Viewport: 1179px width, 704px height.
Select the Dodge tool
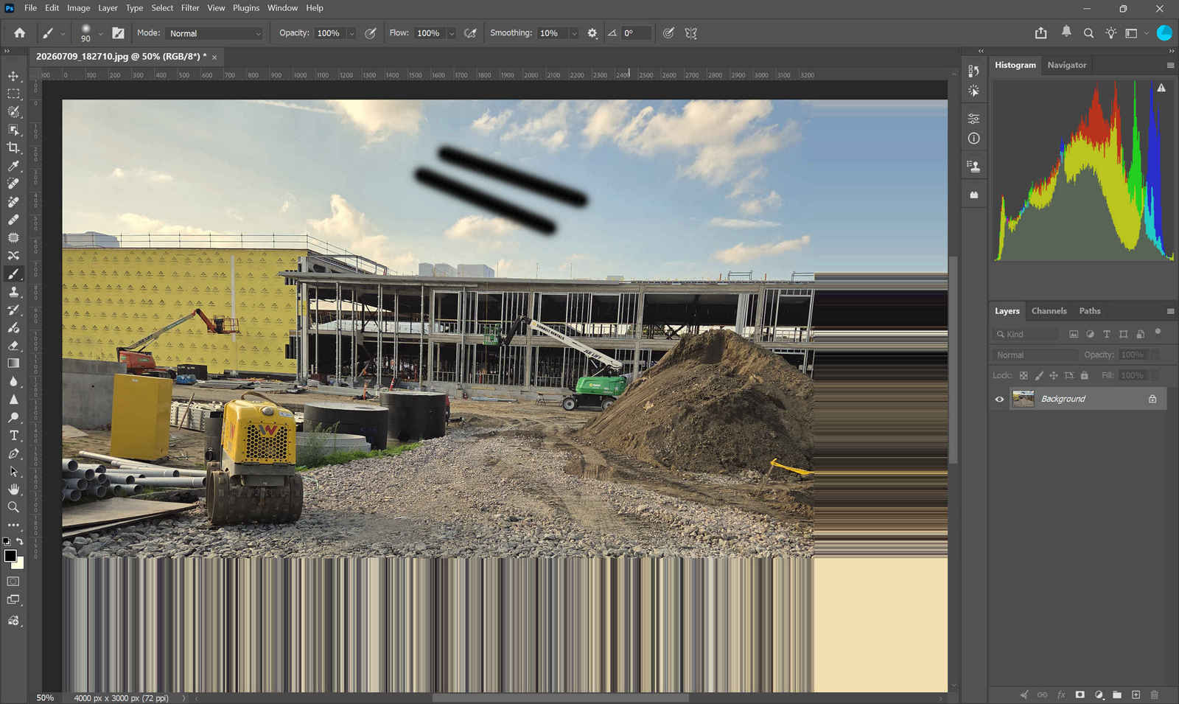13,417
